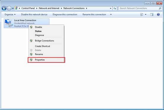
Task: Expand the address bar history dropdown
Action: tap(110, 8)
